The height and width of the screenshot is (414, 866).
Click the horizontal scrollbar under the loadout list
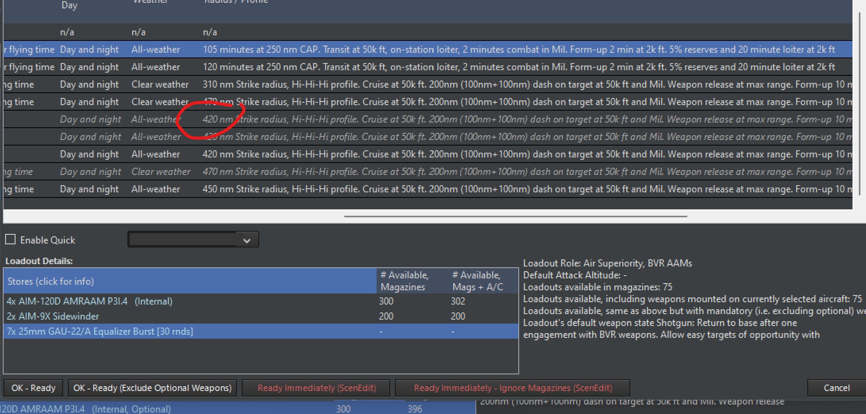pos(516,217)
